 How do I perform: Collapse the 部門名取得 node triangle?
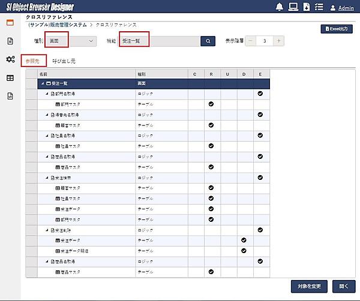[47, 94]
